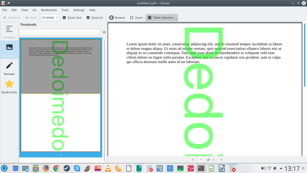Select the Zoom tool

coord(137,18)
